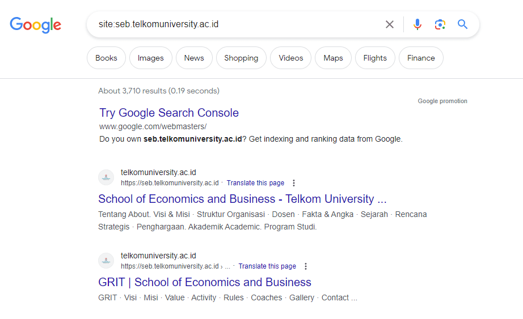Select the Shopping filter chip
This screenshot has width=523, height=319.
tap(241, 58)
